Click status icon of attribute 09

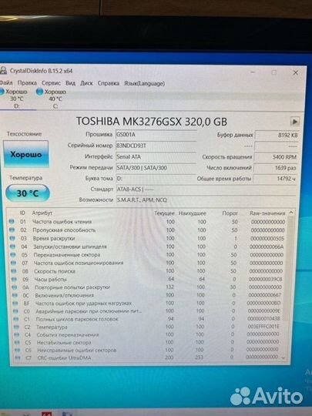[15, 279]
